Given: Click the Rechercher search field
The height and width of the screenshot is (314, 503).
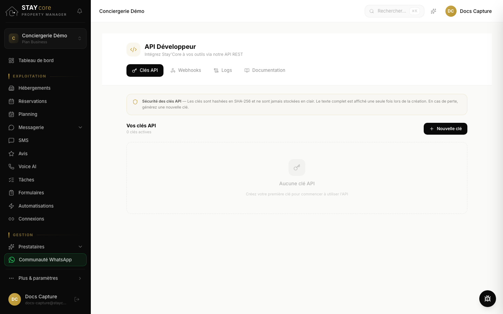Looking at the screenshot, I should coord(394,11).
